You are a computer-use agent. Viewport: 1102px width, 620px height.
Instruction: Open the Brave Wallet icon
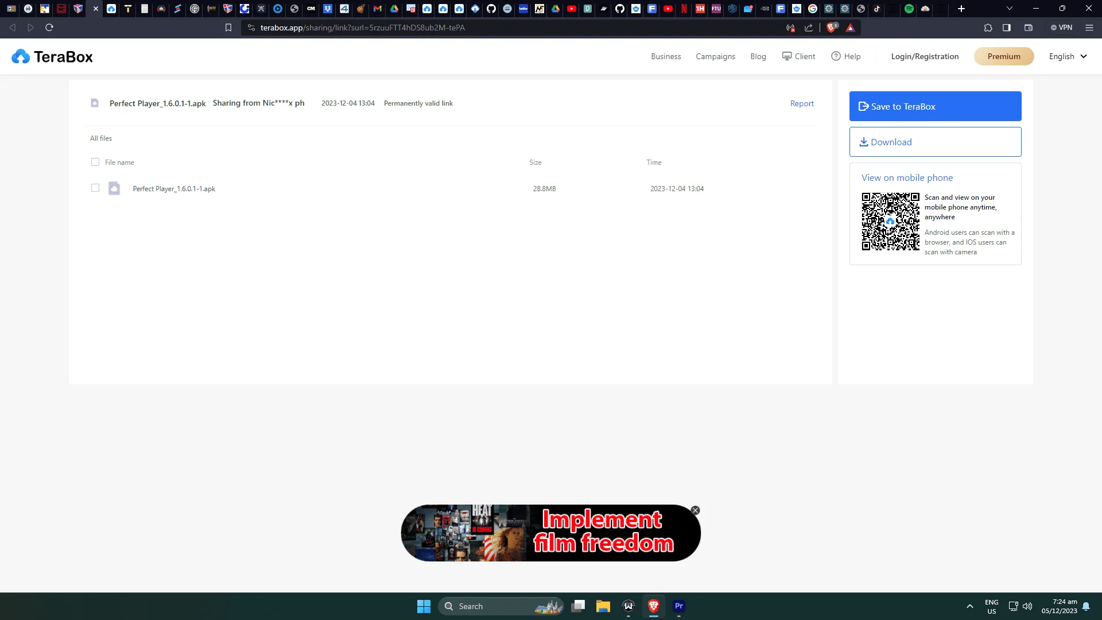pos(1029,28)
